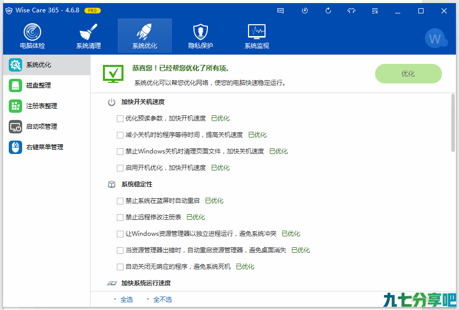Tick 让Windows资源管理器以独立进程运行 checkbox

point(120,234)
